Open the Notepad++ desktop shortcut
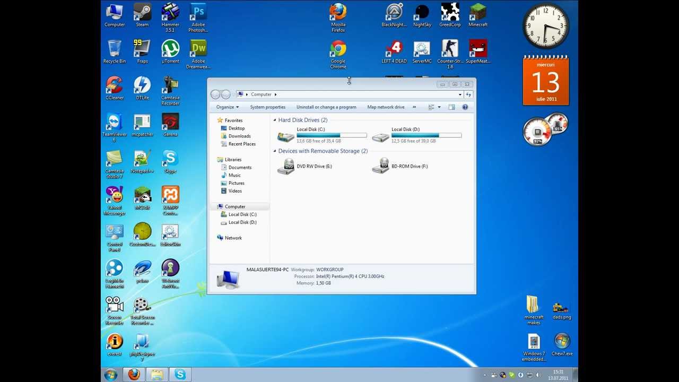 (x=142, y=161)
